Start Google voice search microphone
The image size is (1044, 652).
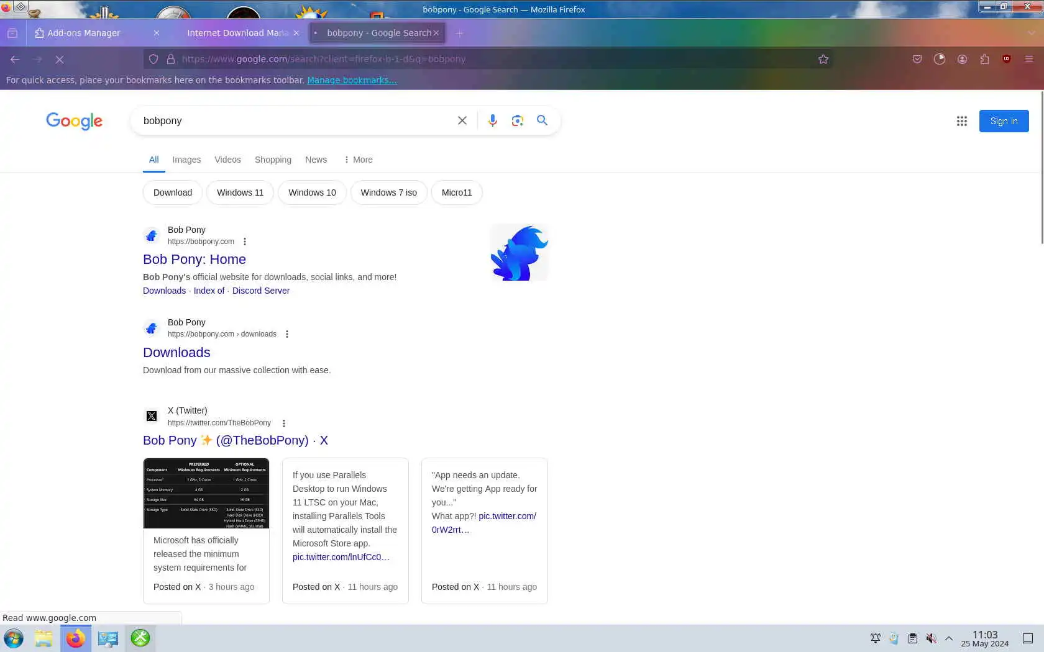492,120
